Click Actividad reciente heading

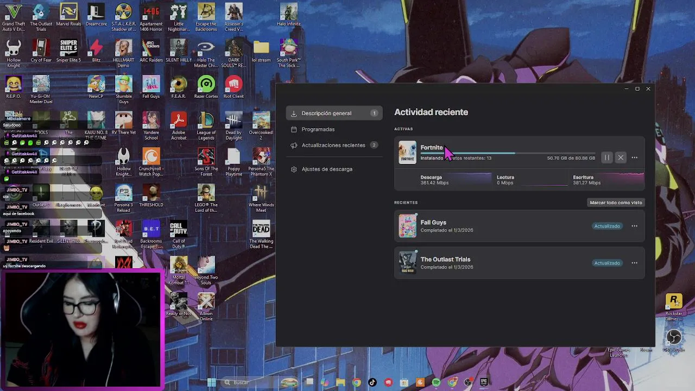click(431, 112)
